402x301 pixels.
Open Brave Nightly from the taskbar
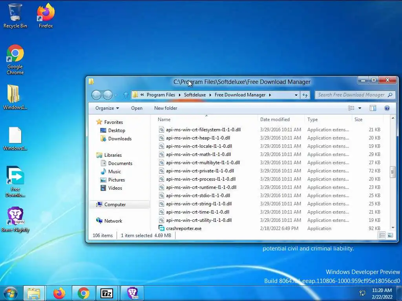132,293
